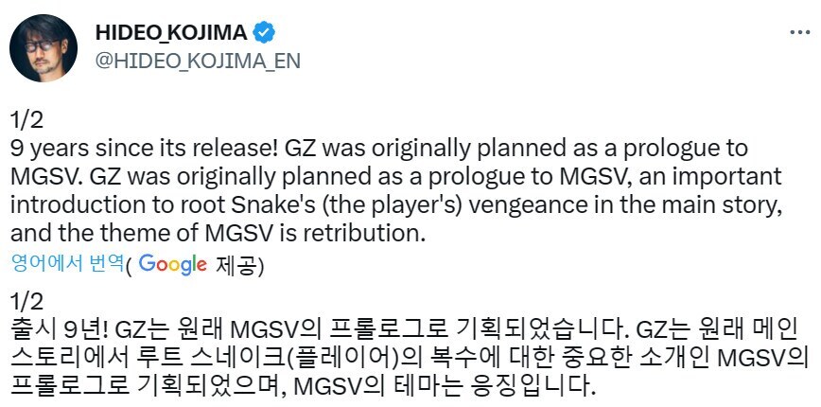Click the Korean line starting '스토리에서 루트 스네이크'
Screen dimensions: 821x407
405,359
